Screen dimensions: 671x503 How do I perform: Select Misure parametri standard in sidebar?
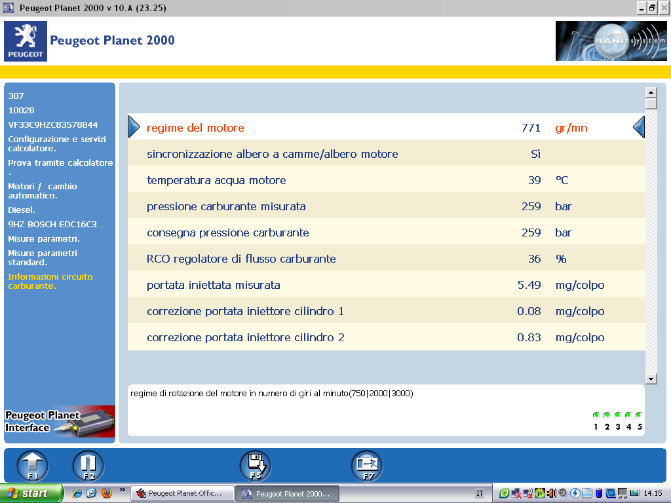click(43, 257)
